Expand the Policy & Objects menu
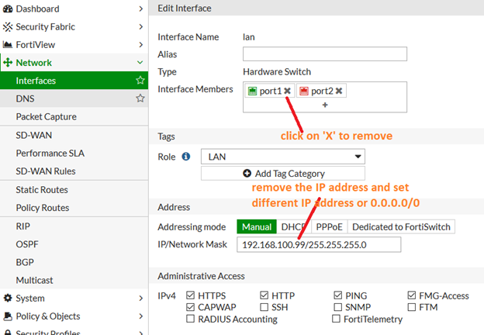This screenshot has width=484, height=335. [140, 316]
